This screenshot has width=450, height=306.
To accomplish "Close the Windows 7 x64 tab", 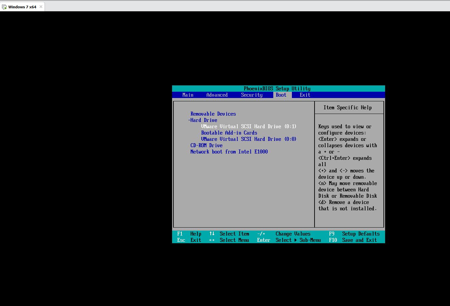I will click(x=41, y=7).
